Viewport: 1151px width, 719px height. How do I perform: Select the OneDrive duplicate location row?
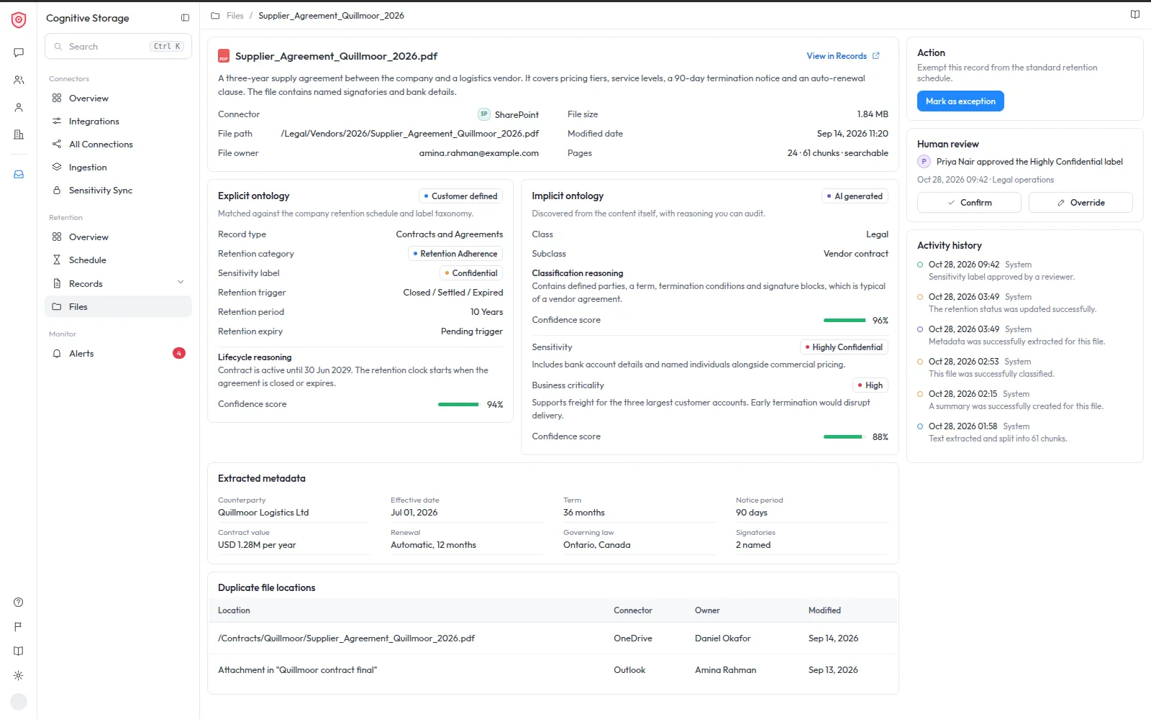(x=552, y=638)
